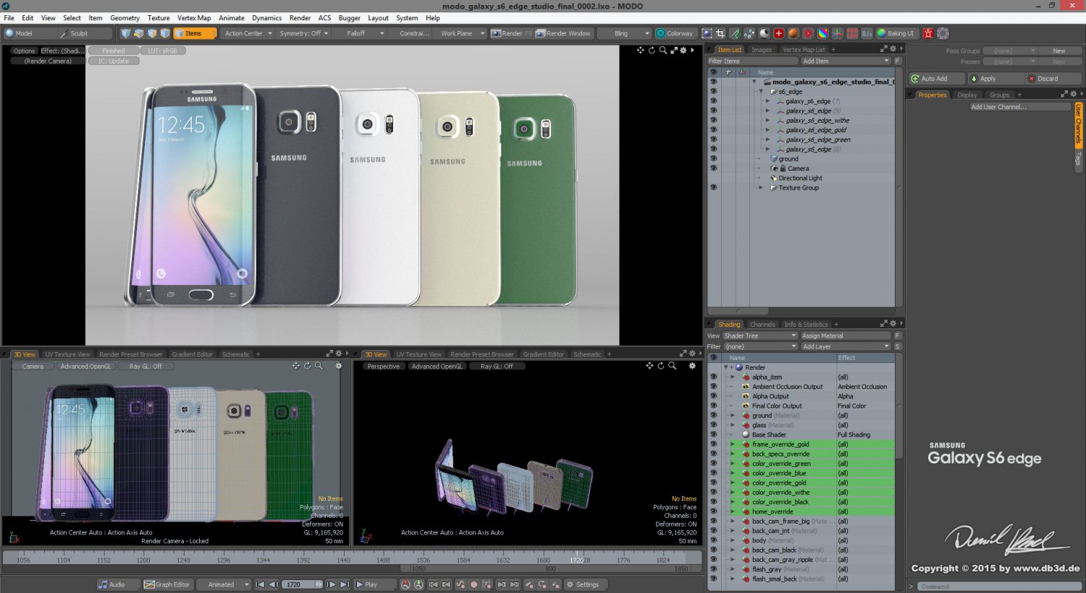This screenshot has height=593, width=1086.
Task: Toggle visibility of ground item in Item List
Action: 713,158
